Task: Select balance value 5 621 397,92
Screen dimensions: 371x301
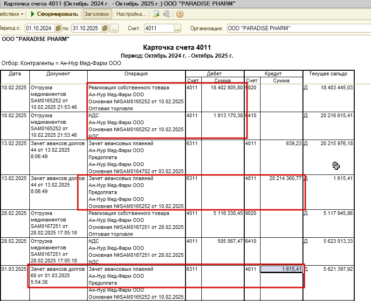Action: click(338, 269)
